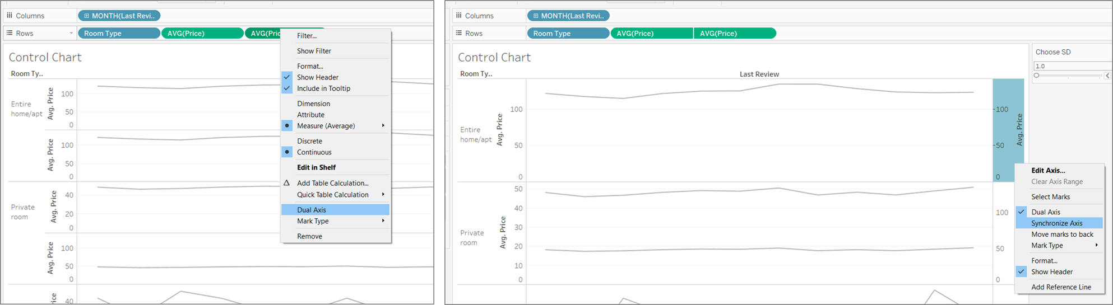
Task: Uncheck Dual Axis in the axis context menu
Action: [x=1045, y=212]
